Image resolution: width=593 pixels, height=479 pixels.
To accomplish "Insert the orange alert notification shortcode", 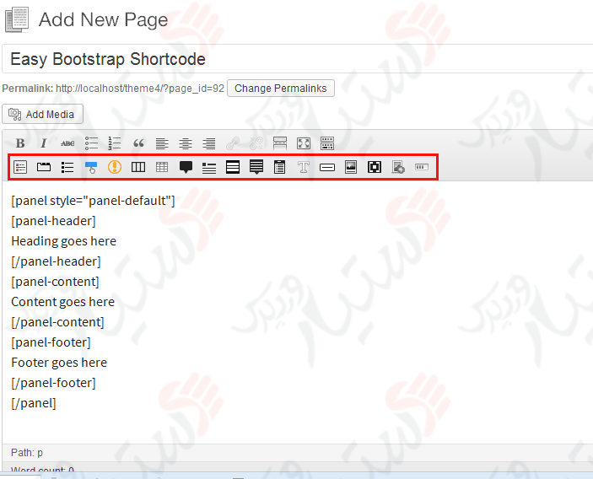I will tap(115, 167).
